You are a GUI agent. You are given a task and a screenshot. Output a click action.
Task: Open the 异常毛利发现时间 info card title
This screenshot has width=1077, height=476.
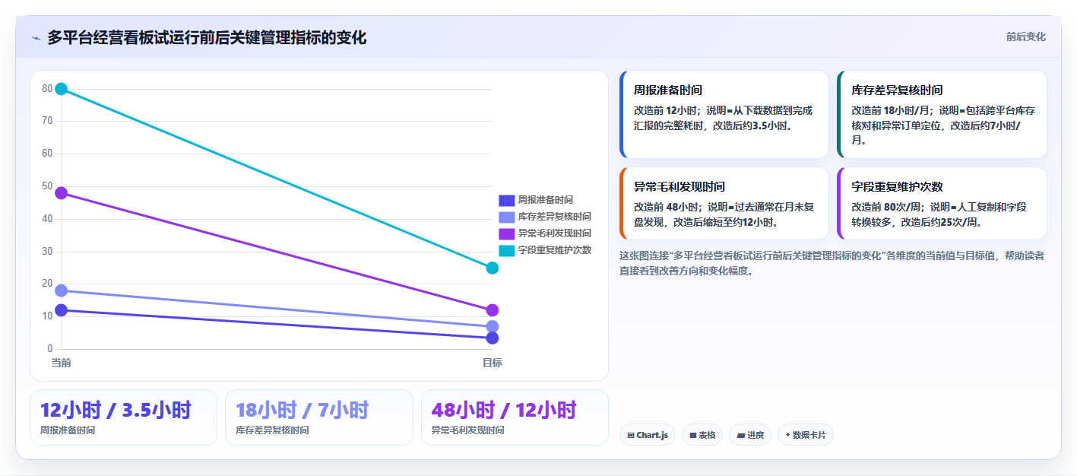coord(679,186)
